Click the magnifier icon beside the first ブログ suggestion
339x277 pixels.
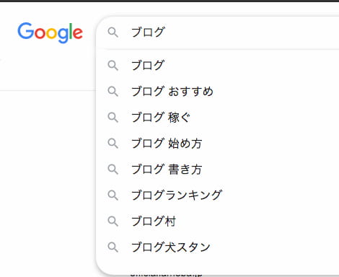(x=113, y=66)
